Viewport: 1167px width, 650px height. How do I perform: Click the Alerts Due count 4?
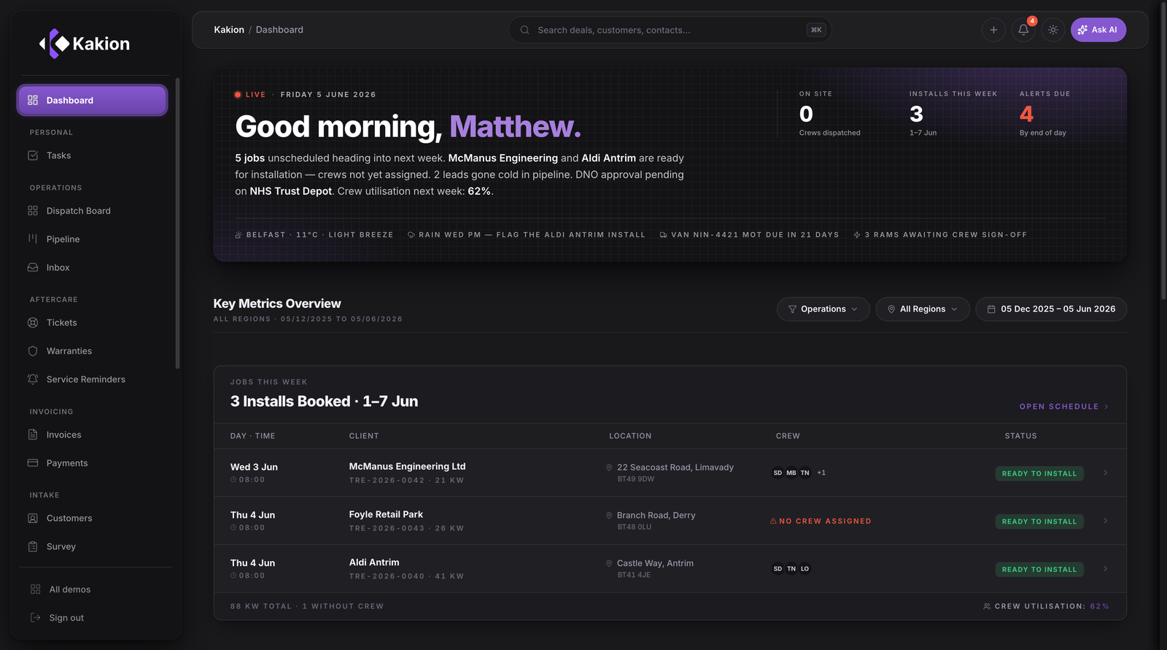1026,114
